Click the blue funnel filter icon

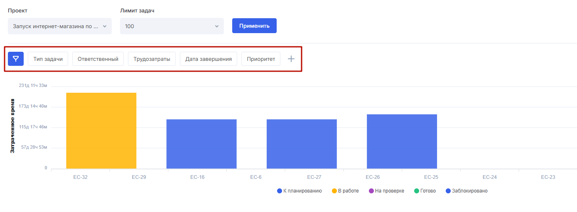click(x=16, y=59)
